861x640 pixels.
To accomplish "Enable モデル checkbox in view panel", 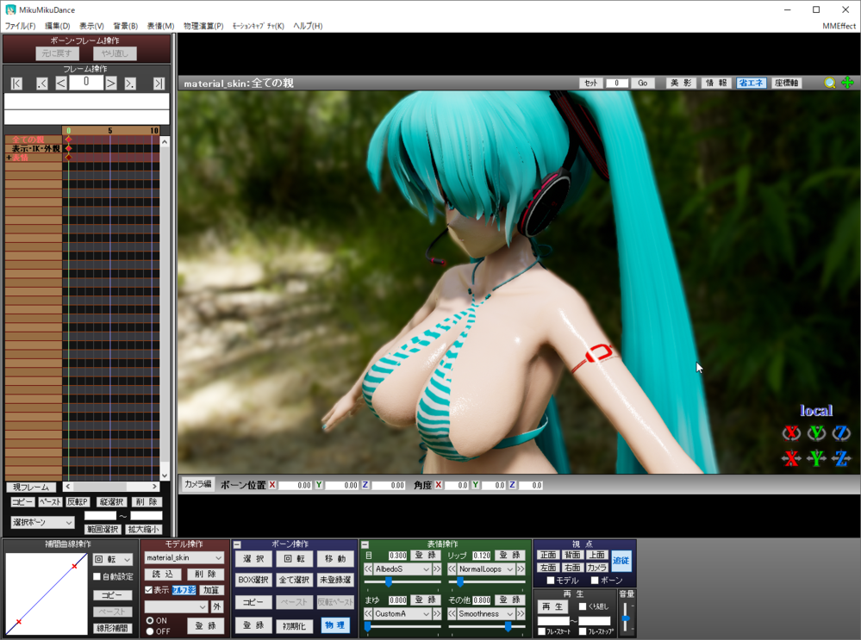I will tap(551, 581).
